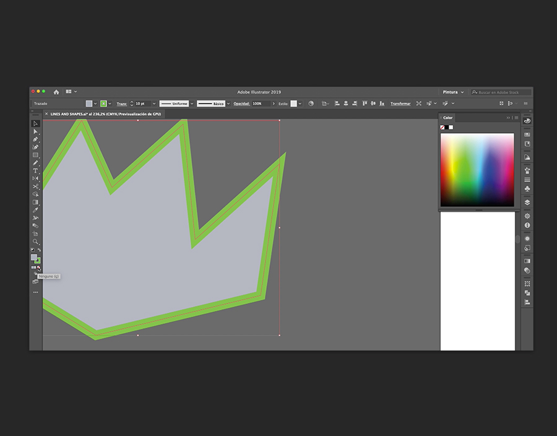Select the Reflect tool
This screenshot has height=436, width=557.
tap(35, 178)
